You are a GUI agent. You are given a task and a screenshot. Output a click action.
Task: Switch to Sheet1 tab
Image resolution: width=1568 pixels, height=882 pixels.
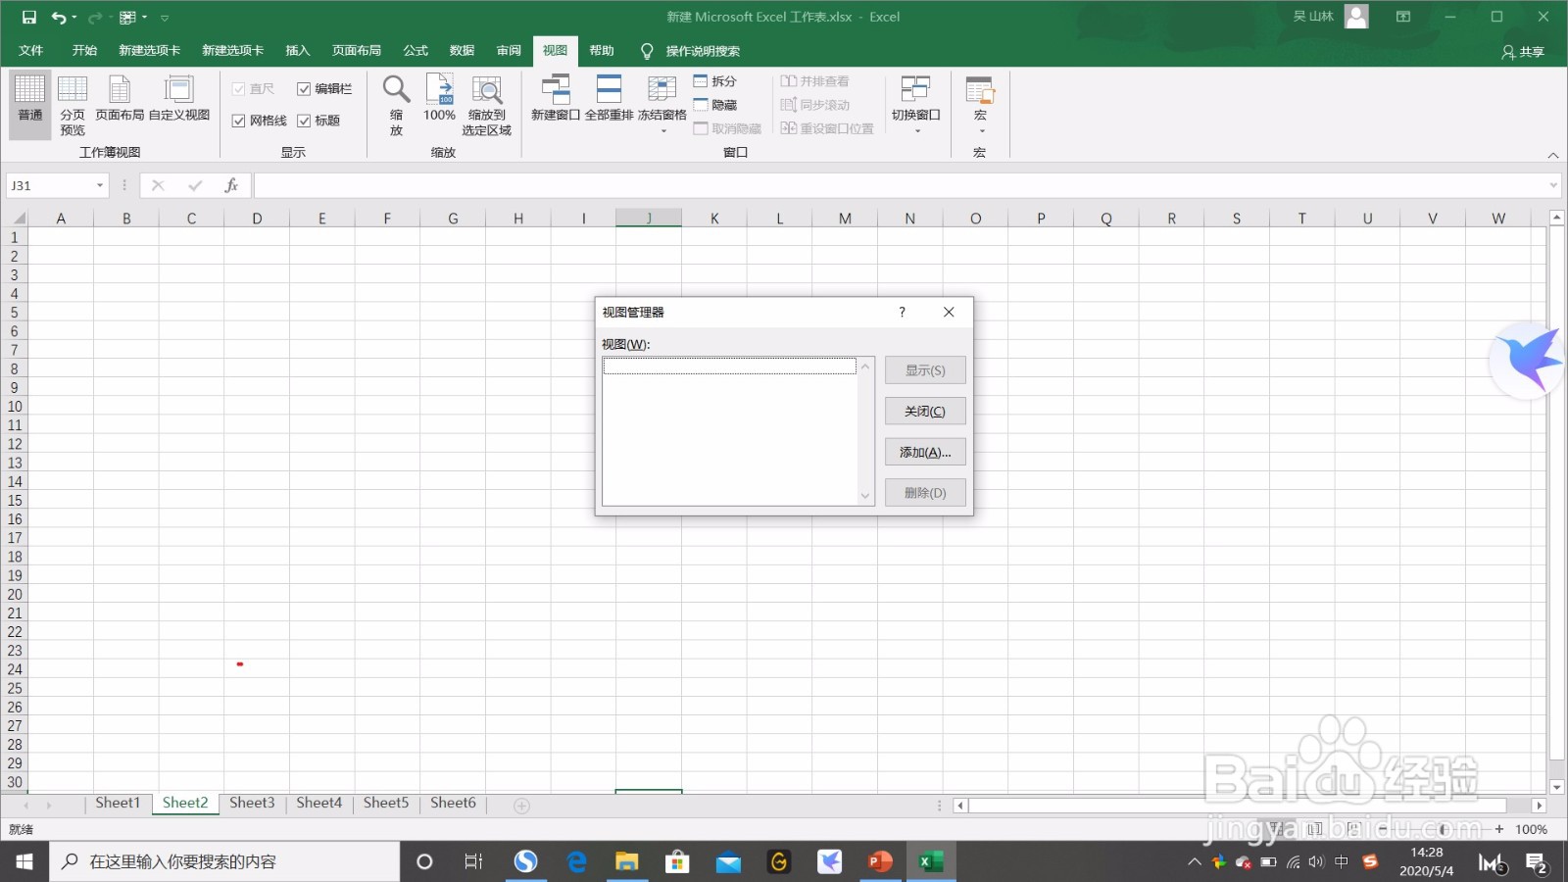coord(118,803)
